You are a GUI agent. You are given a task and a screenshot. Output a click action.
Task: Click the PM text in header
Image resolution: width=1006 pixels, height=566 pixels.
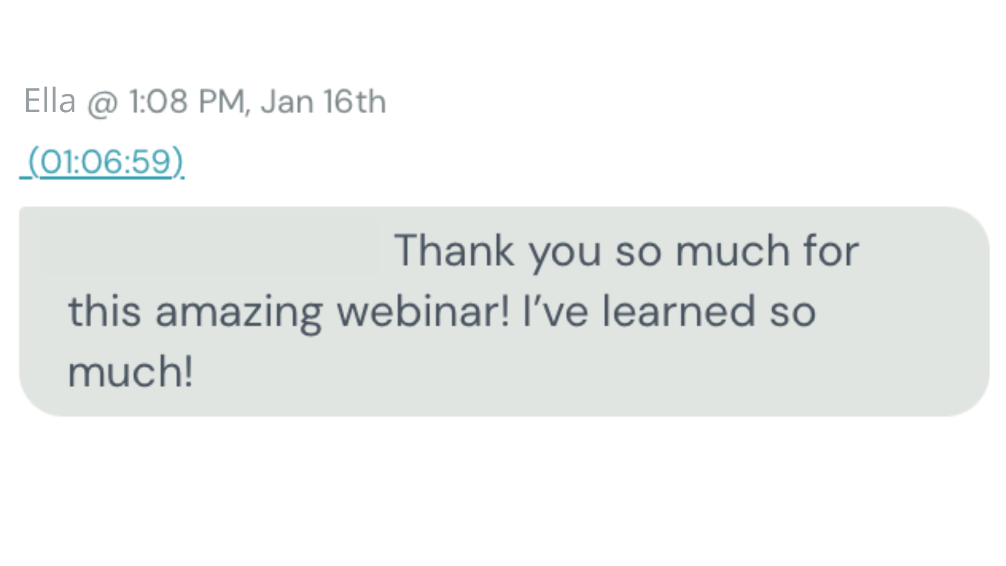coord(221,101)
